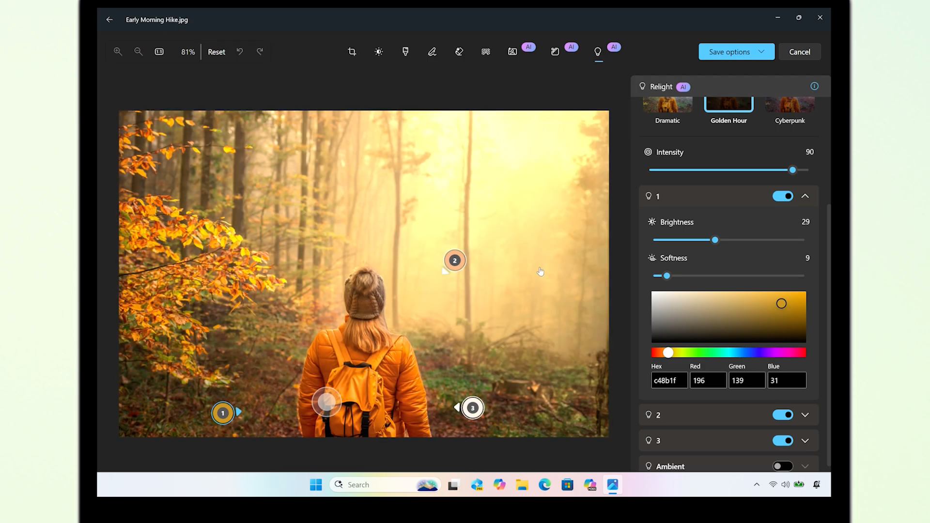Click the undo arrow icon
This screenshot has width=930, height=523.
(240, 52)
